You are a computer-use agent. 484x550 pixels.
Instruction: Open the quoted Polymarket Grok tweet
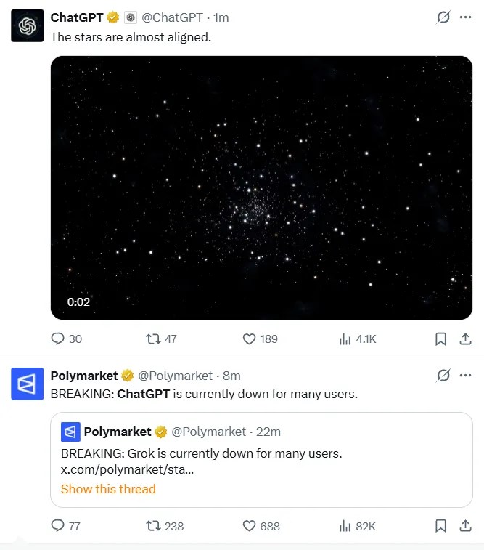[x=261, y=459]
